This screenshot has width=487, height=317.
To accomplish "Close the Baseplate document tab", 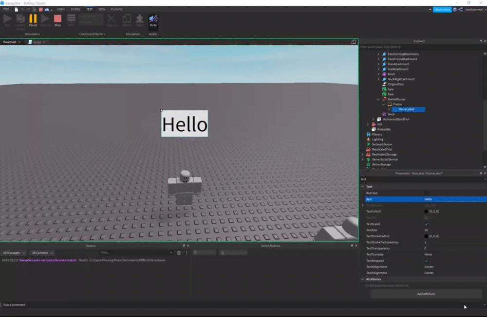I will pyautogui.click(x=19, y=42).
